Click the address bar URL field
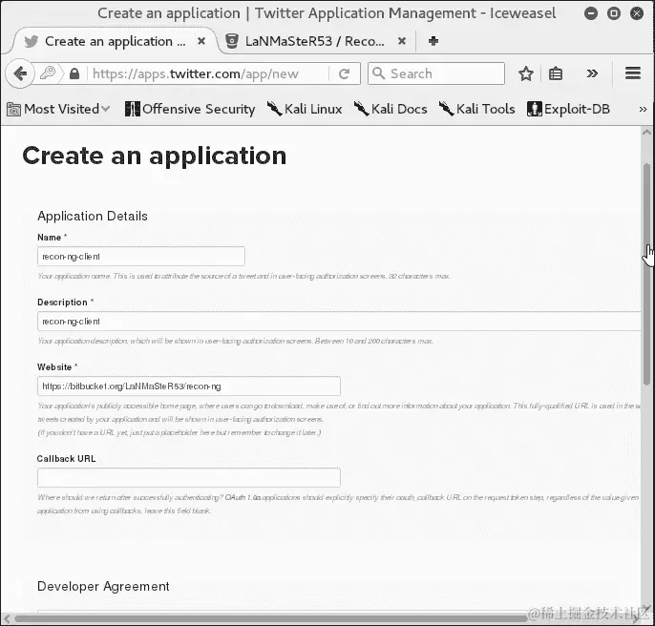 coord(207,73)
